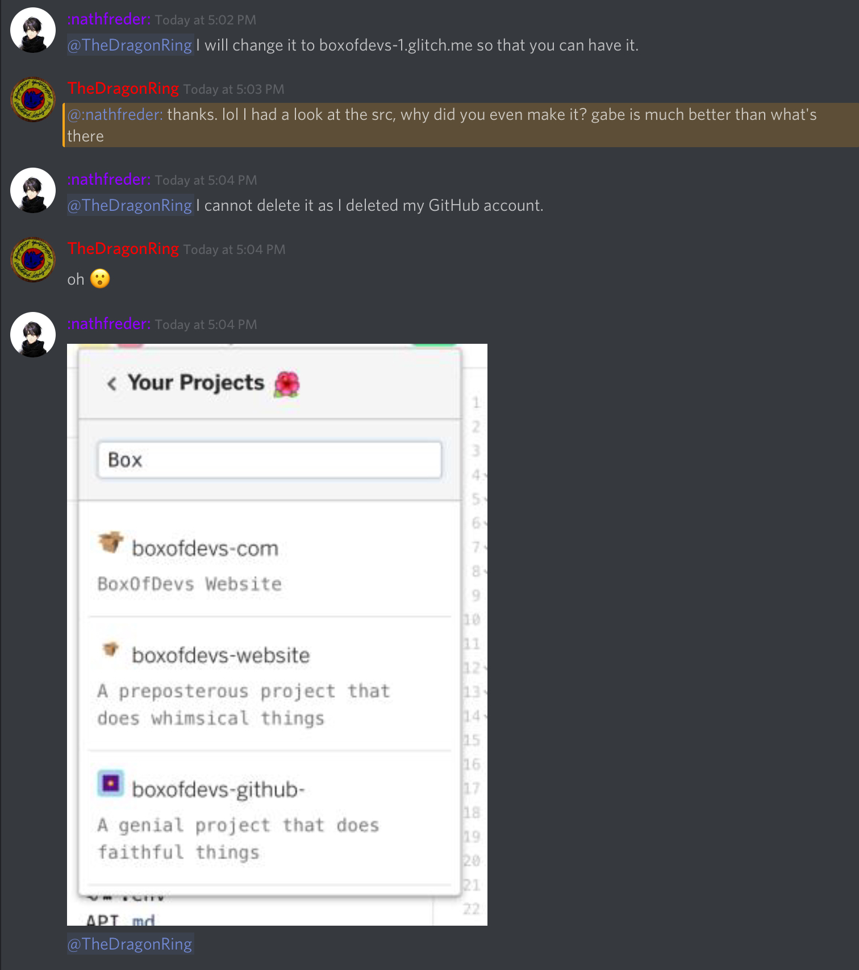Click the surprised face emoji after 'oh'
The width and height of the screenshot is (859, 970).
coord(100,278)
